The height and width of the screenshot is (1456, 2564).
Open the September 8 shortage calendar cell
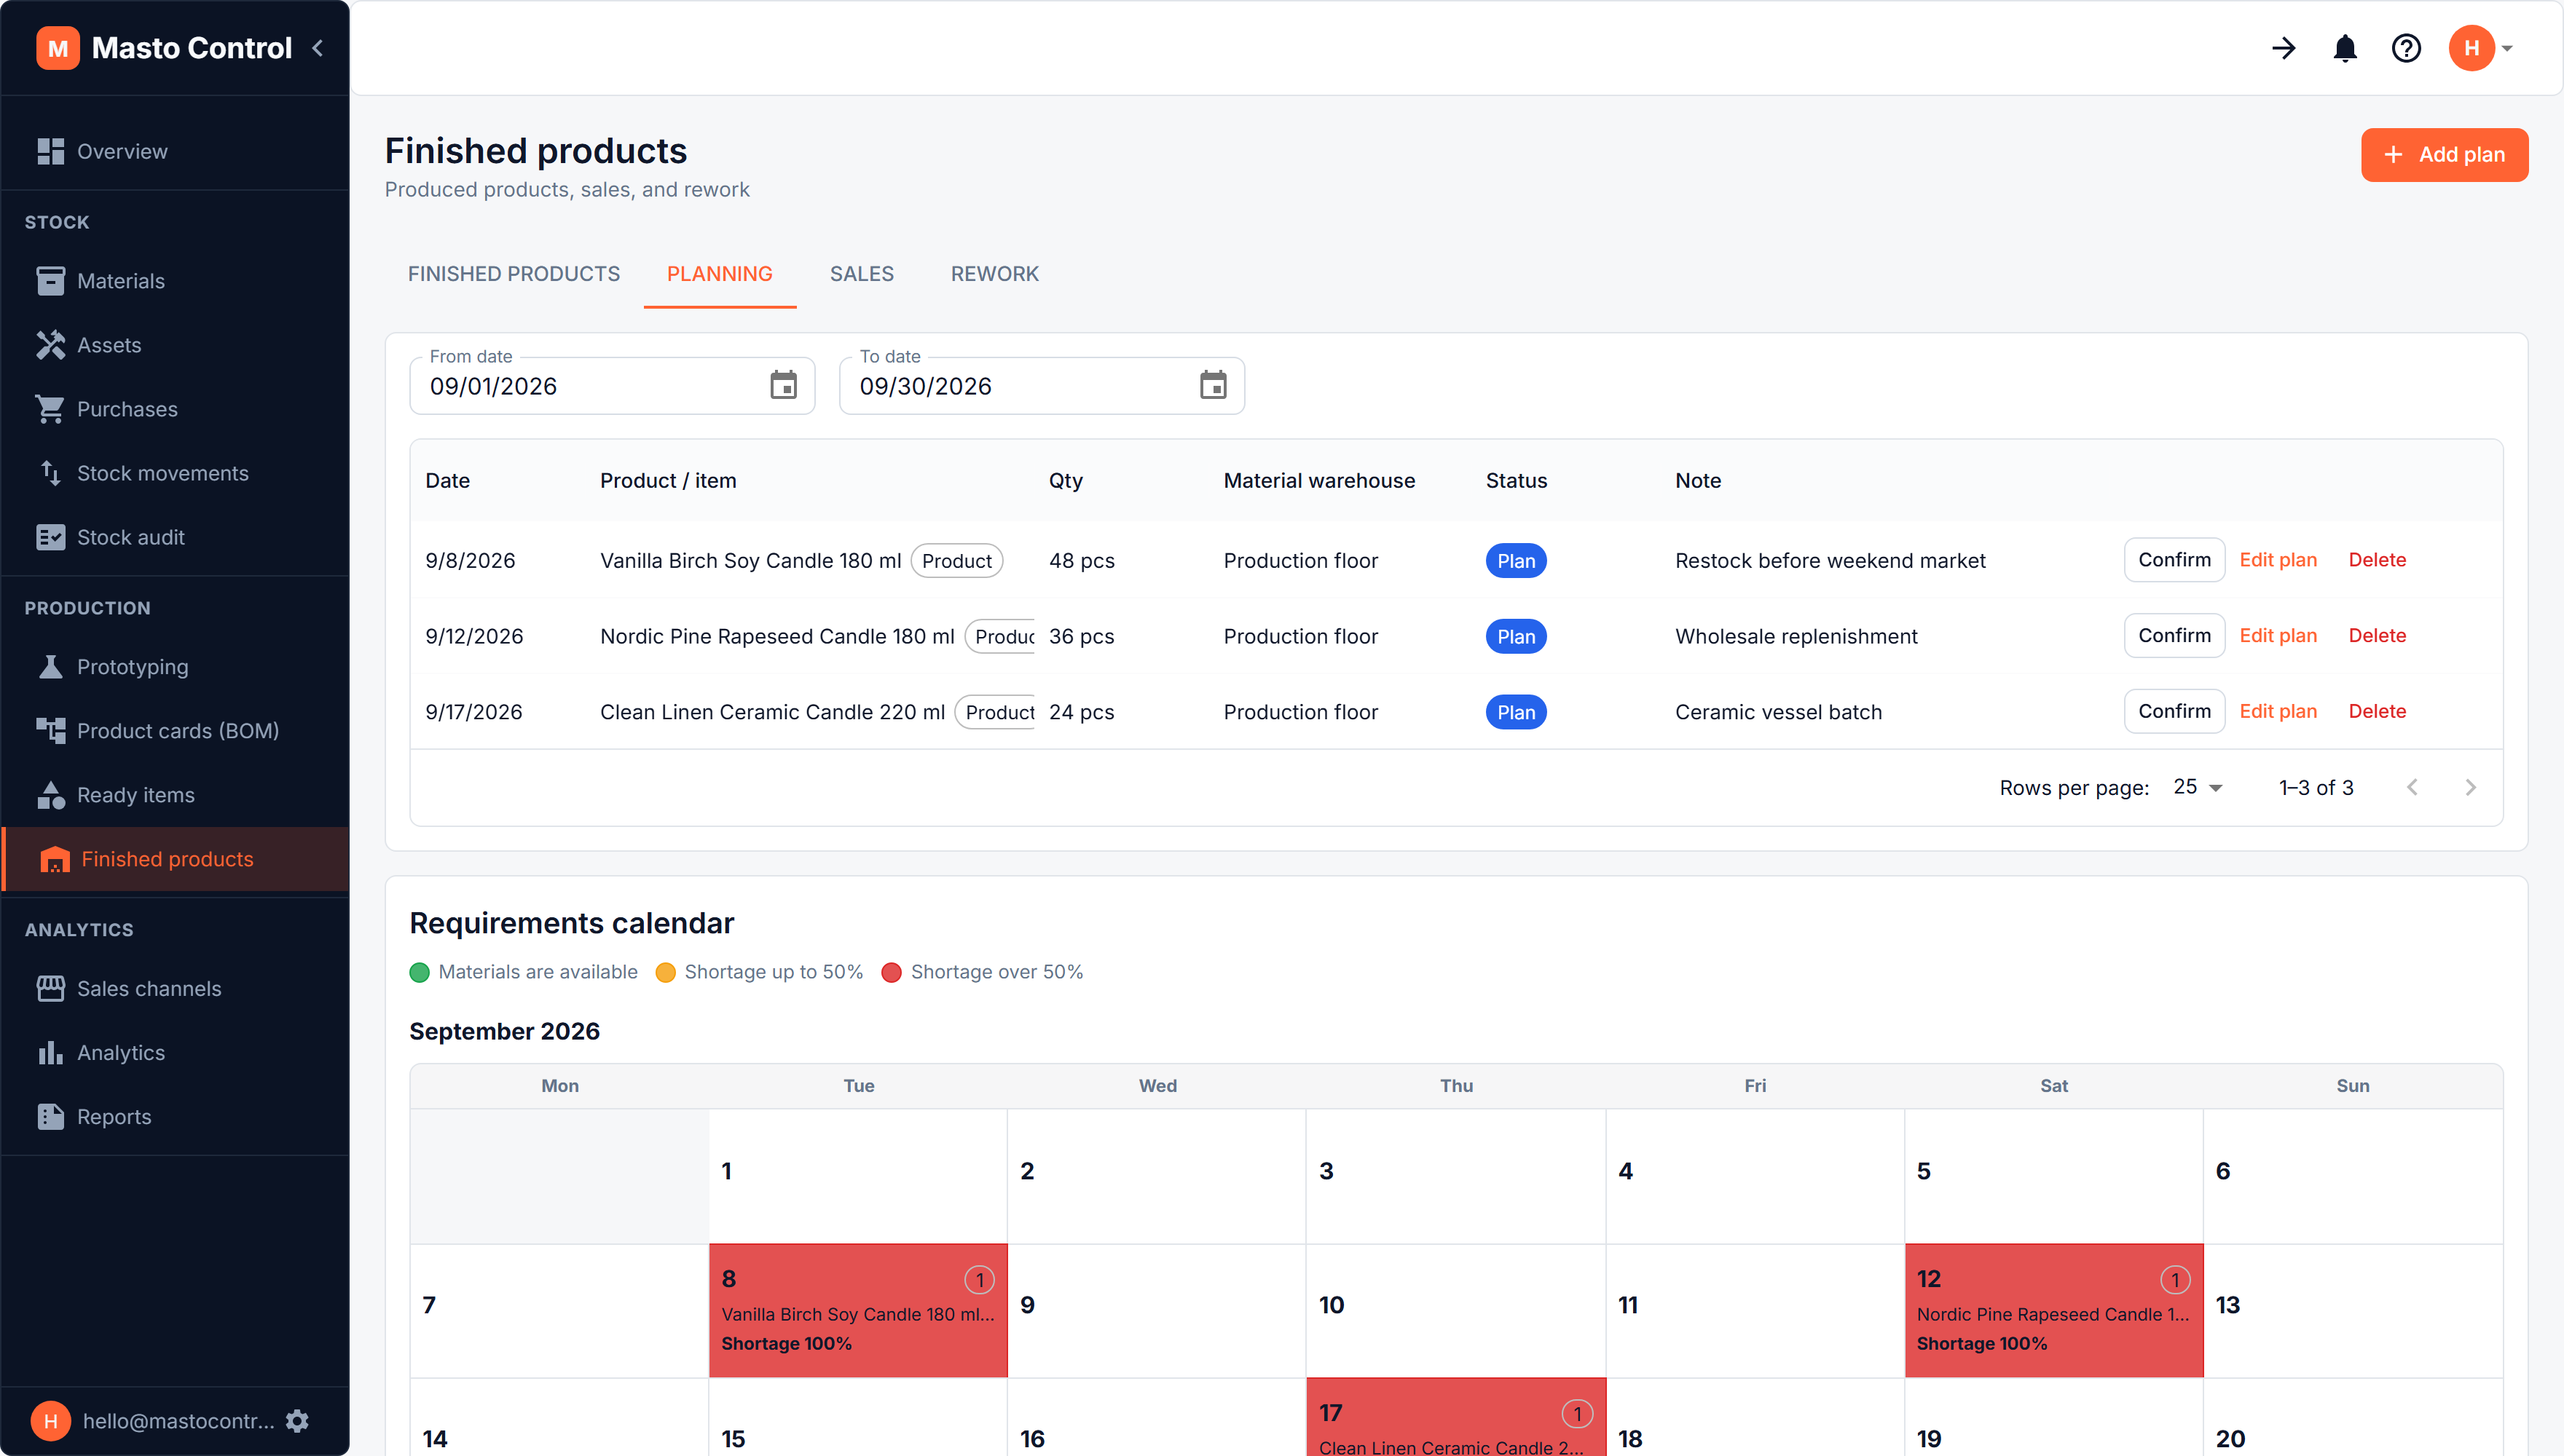[x=858, y=1310]
